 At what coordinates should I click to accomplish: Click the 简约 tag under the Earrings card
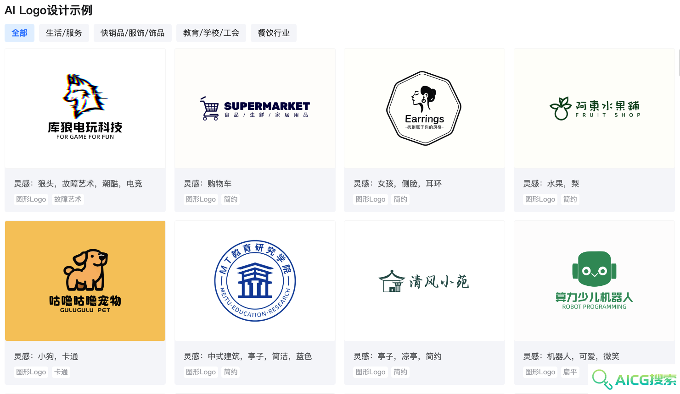(400, 199)
